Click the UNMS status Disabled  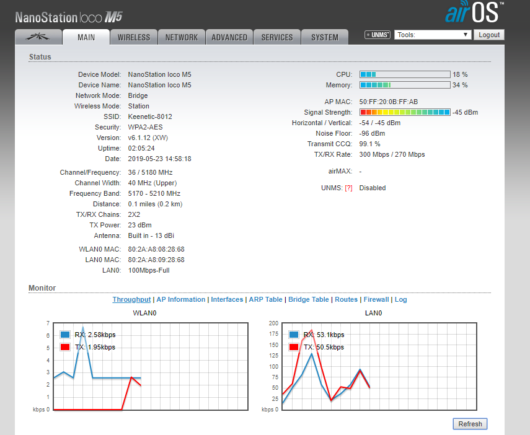[373, 188]
